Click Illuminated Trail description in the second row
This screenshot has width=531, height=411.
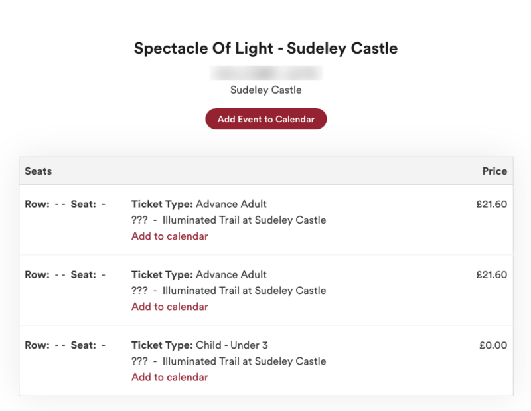click(228, 291)
